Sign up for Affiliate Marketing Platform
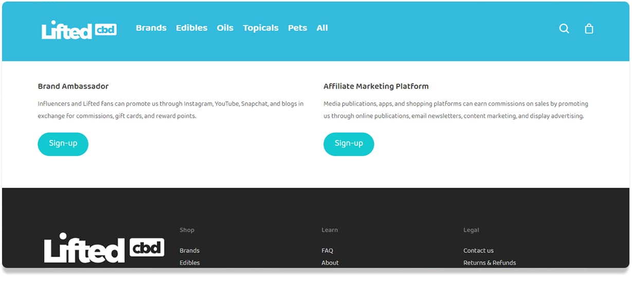The width and height of the screenshot is (632, 289). (x=349, y=144)
